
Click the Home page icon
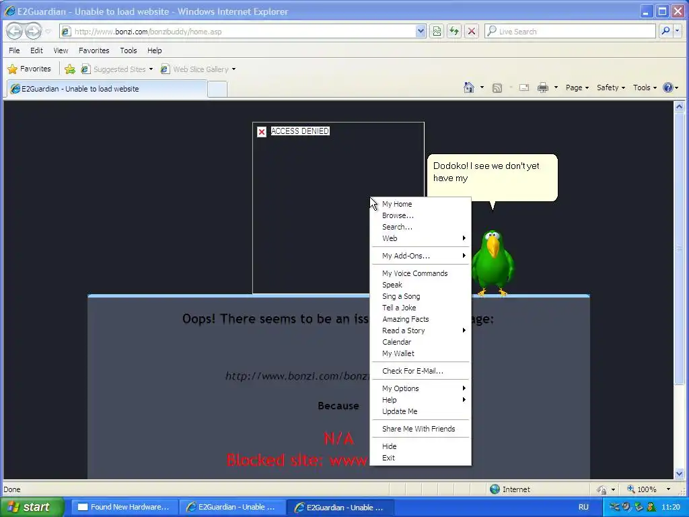(469, 88)
